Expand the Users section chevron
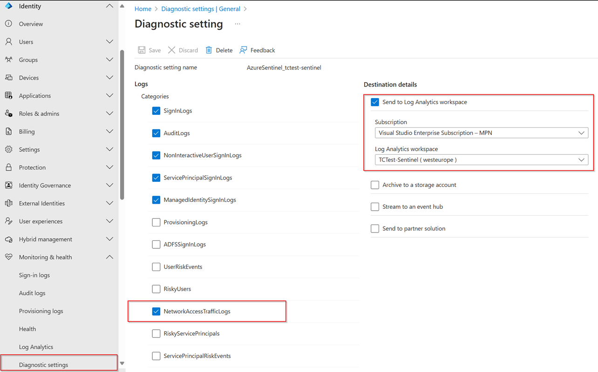The image size is (598, 372). point(109,42)
